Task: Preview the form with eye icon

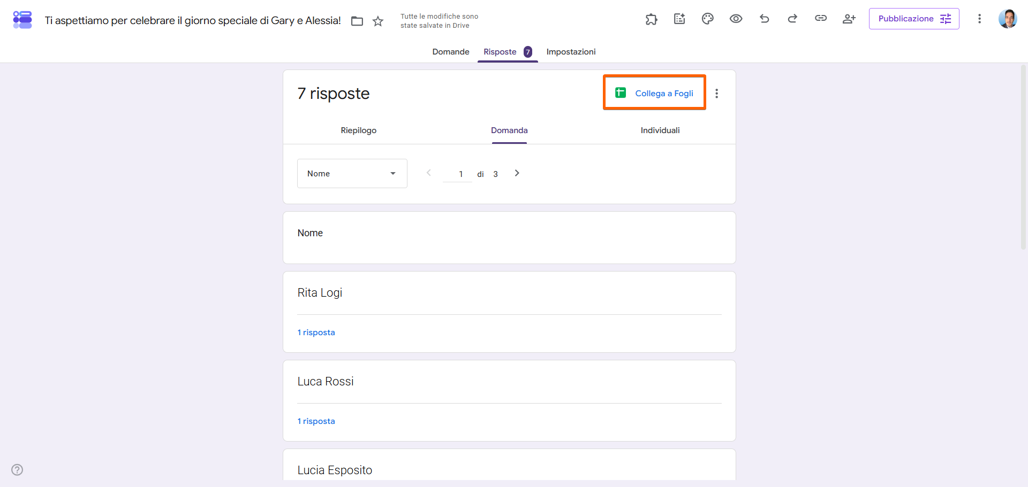Action: point(736,19)
